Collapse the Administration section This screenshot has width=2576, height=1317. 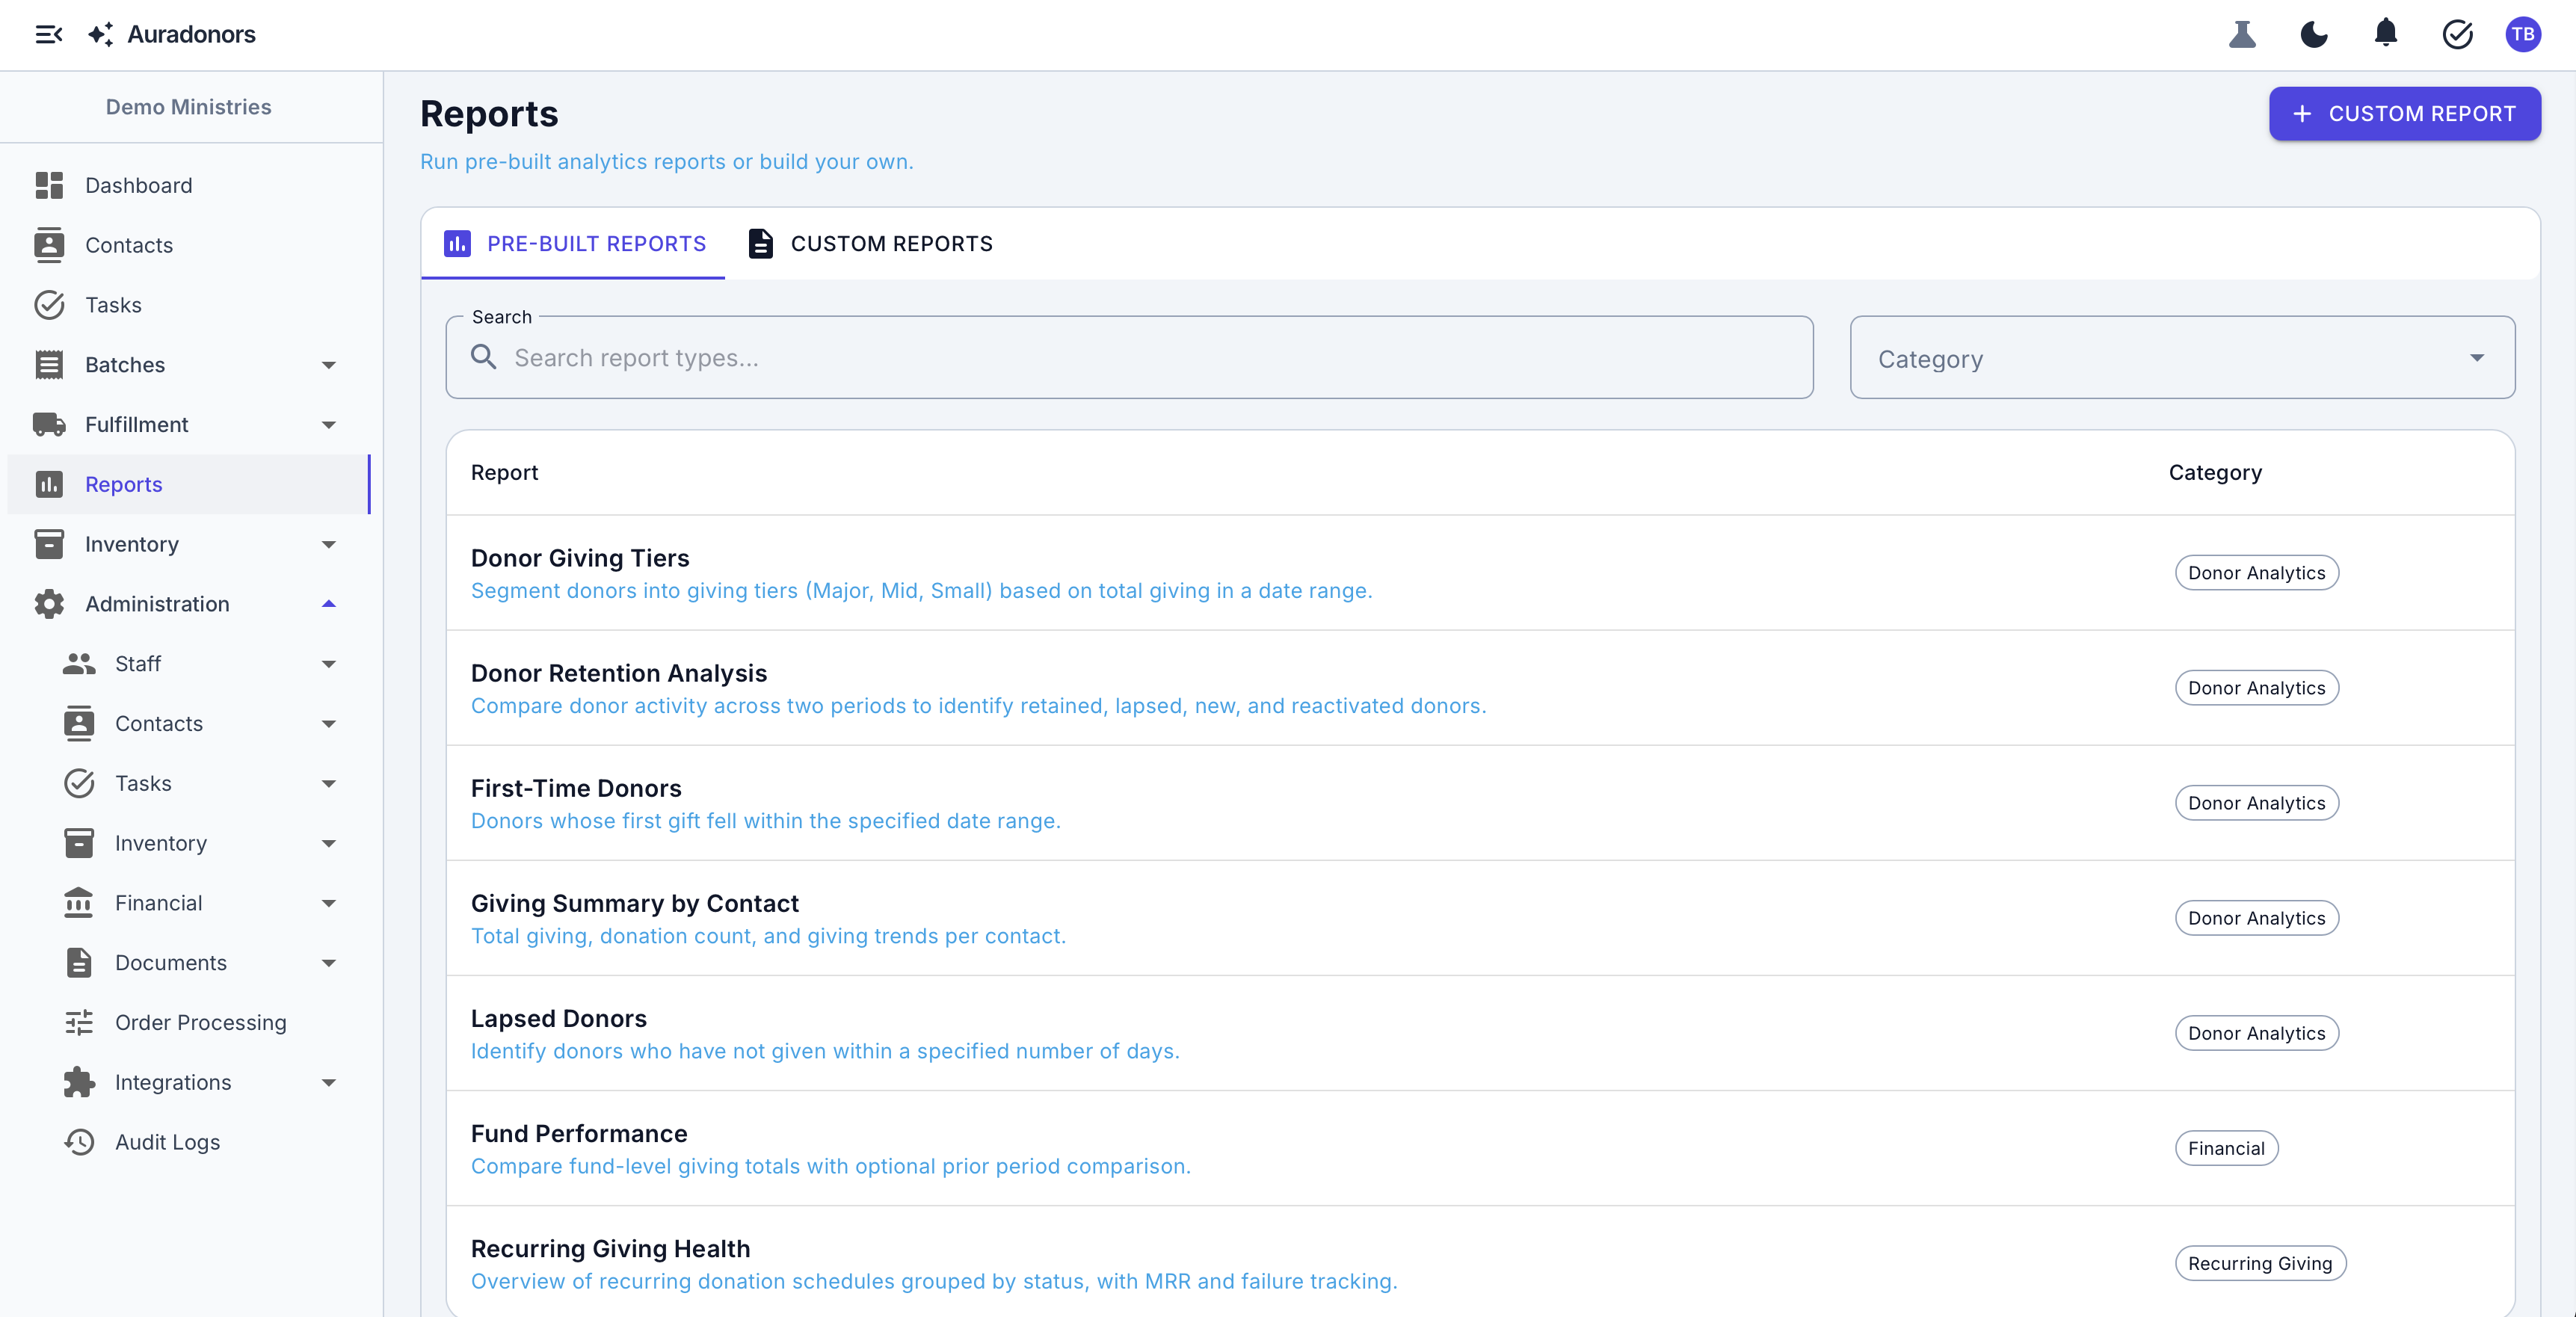point(328,604)
